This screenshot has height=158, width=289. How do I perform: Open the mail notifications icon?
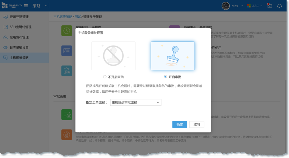pyautogui.click(x=269, y=6)
